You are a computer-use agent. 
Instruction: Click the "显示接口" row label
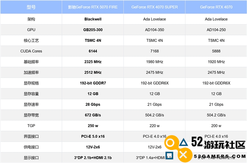tap(31, 158)
